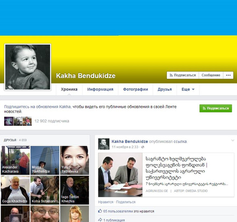This screenshot has width=237, height=222.
Task: Click the опубликовал ссылка text in post header
Action: [168, 141]
